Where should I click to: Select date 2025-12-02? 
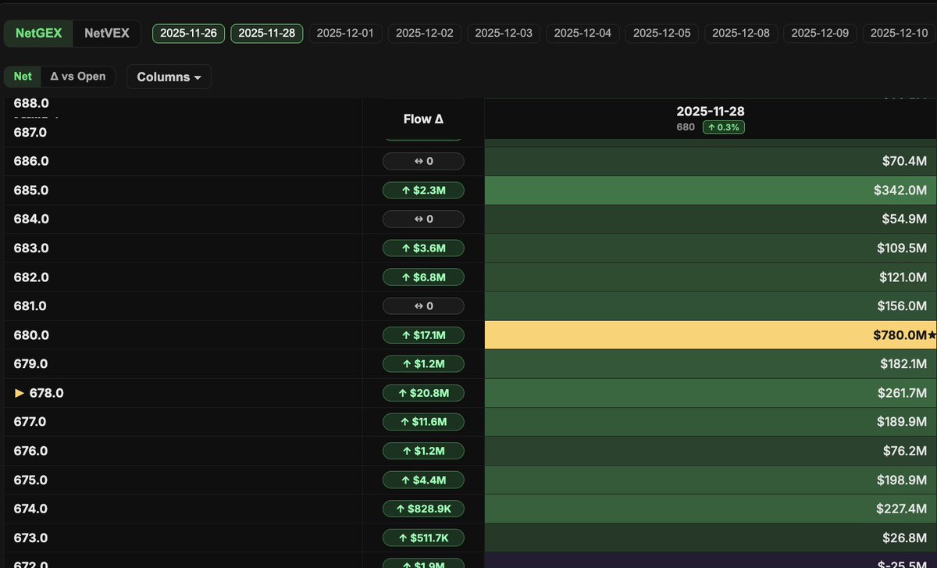[x=424, y=34]
